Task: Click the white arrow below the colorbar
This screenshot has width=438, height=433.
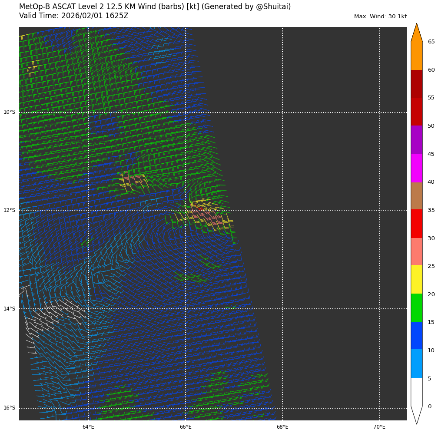Action: pos(416,414)
